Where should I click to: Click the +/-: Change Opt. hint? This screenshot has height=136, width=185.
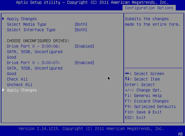143,90
